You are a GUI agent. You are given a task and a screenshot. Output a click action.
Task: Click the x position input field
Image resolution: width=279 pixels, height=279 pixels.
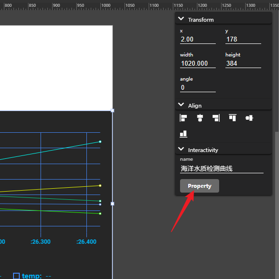pos(198,39)
